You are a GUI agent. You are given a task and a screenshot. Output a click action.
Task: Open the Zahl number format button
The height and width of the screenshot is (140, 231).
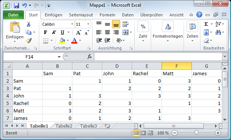143,31
